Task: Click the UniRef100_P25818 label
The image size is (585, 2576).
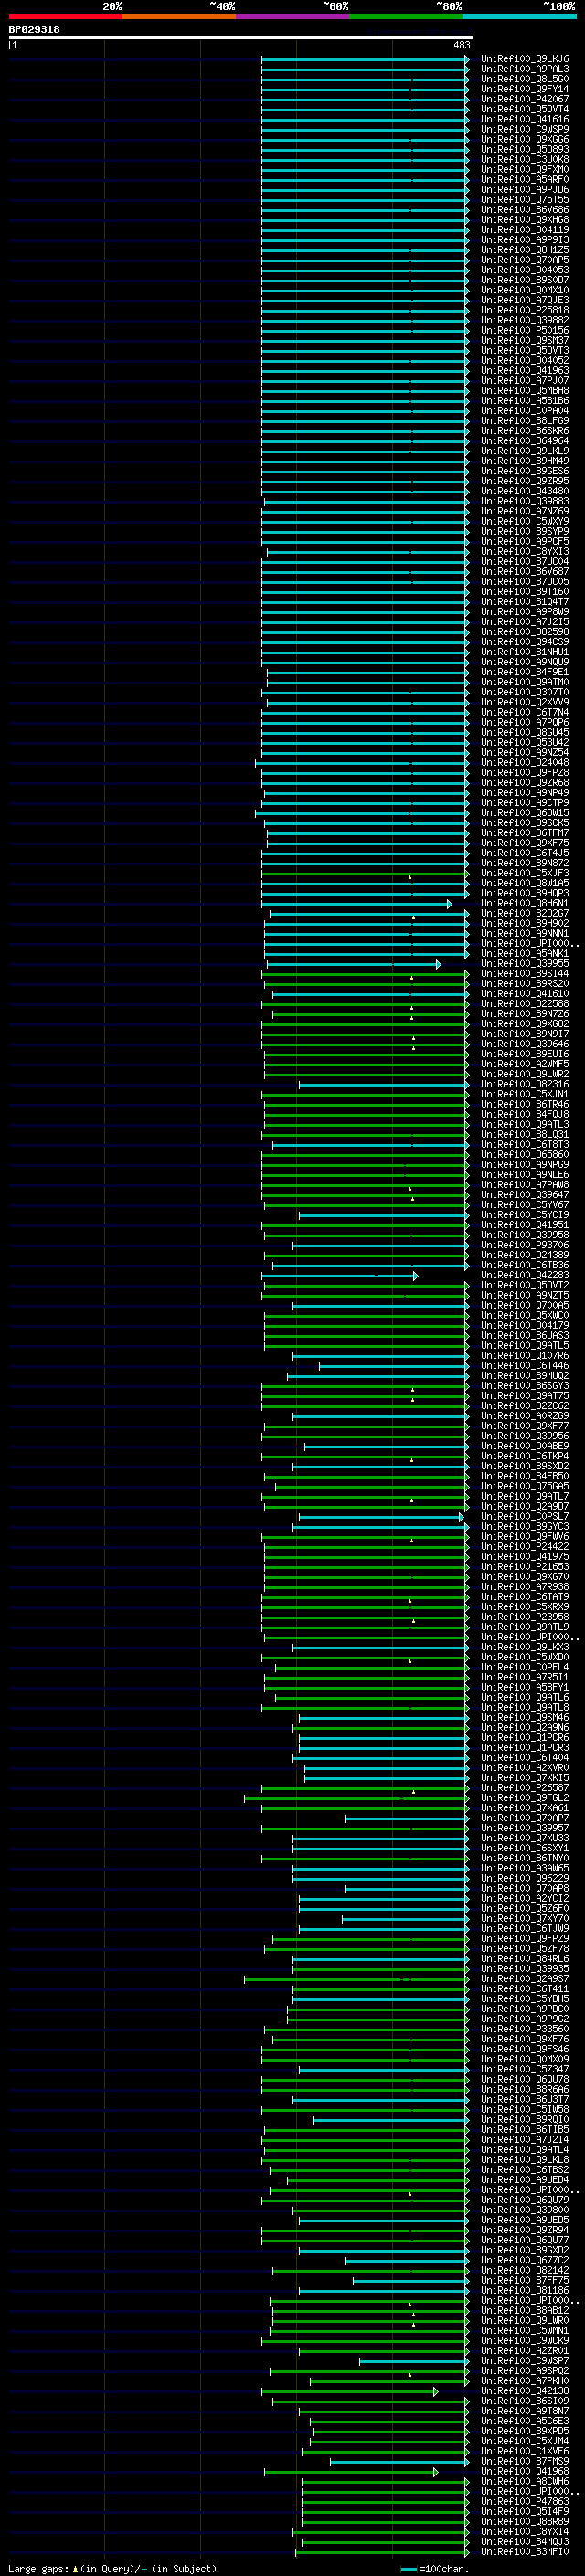Action: (524, 310)
